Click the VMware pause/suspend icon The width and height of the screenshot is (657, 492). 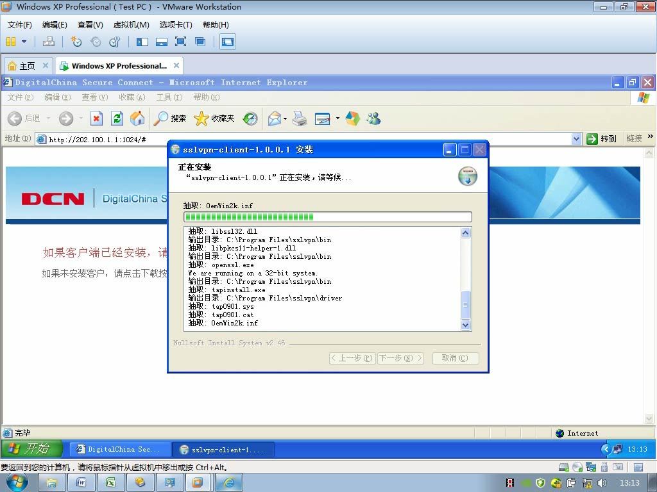click(11, 42)
